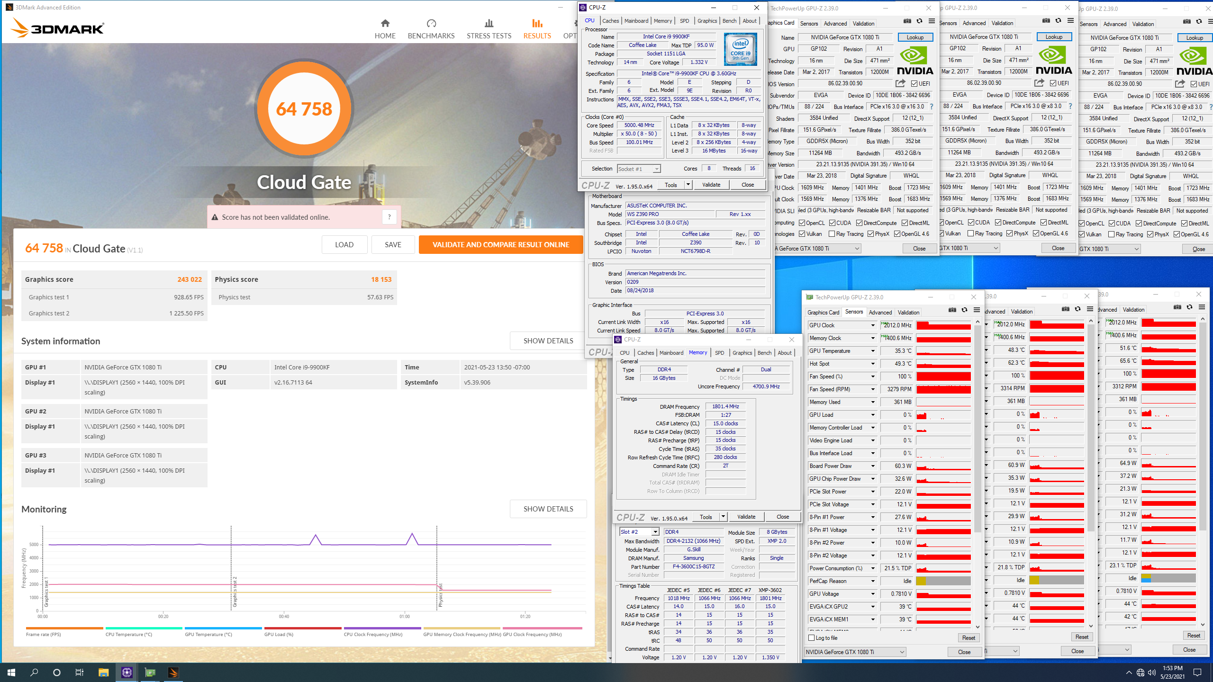
Task: Open the BENCHMARKS gauge icon in 3DMark
Action: point(431,23)
